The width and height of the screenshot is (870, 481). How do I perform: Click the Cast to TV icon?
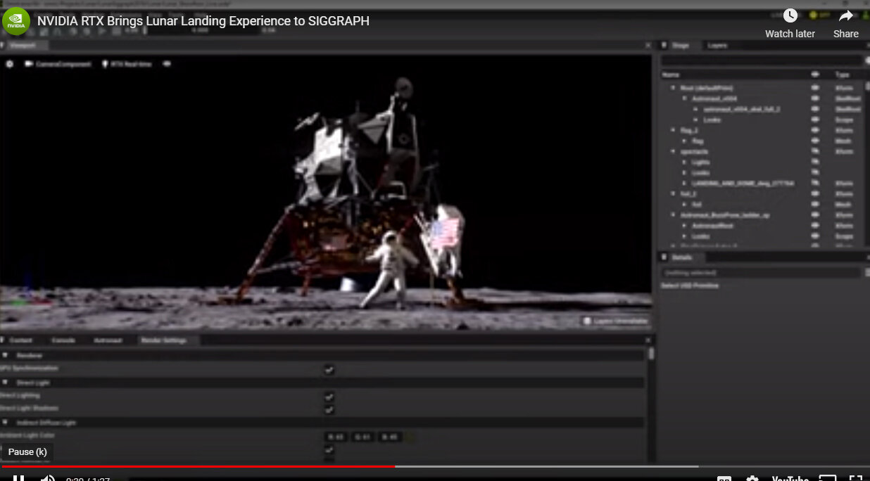tap(828, 478)
